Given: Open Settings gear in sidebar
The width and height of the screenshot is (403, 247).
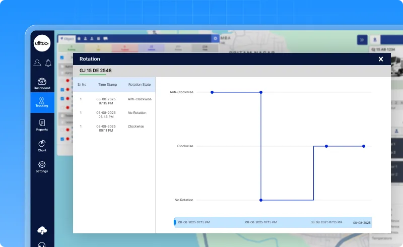Looking at the screenshot, I should tap(42, 166).
